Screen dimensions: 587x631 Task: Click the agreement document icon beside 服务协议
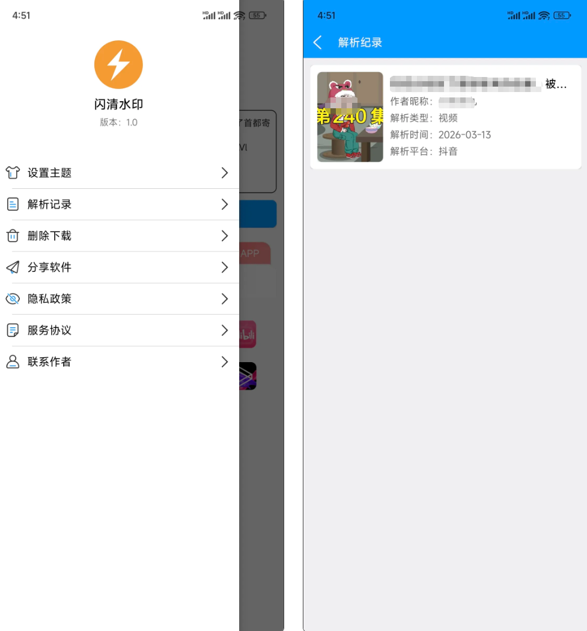click(13, 330)
